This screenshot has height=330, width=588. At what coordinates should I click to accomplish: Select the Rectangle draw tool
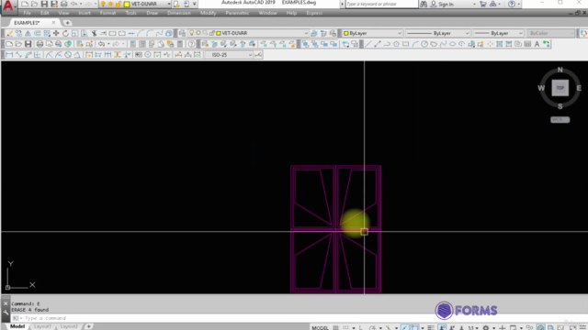(406, 44)
